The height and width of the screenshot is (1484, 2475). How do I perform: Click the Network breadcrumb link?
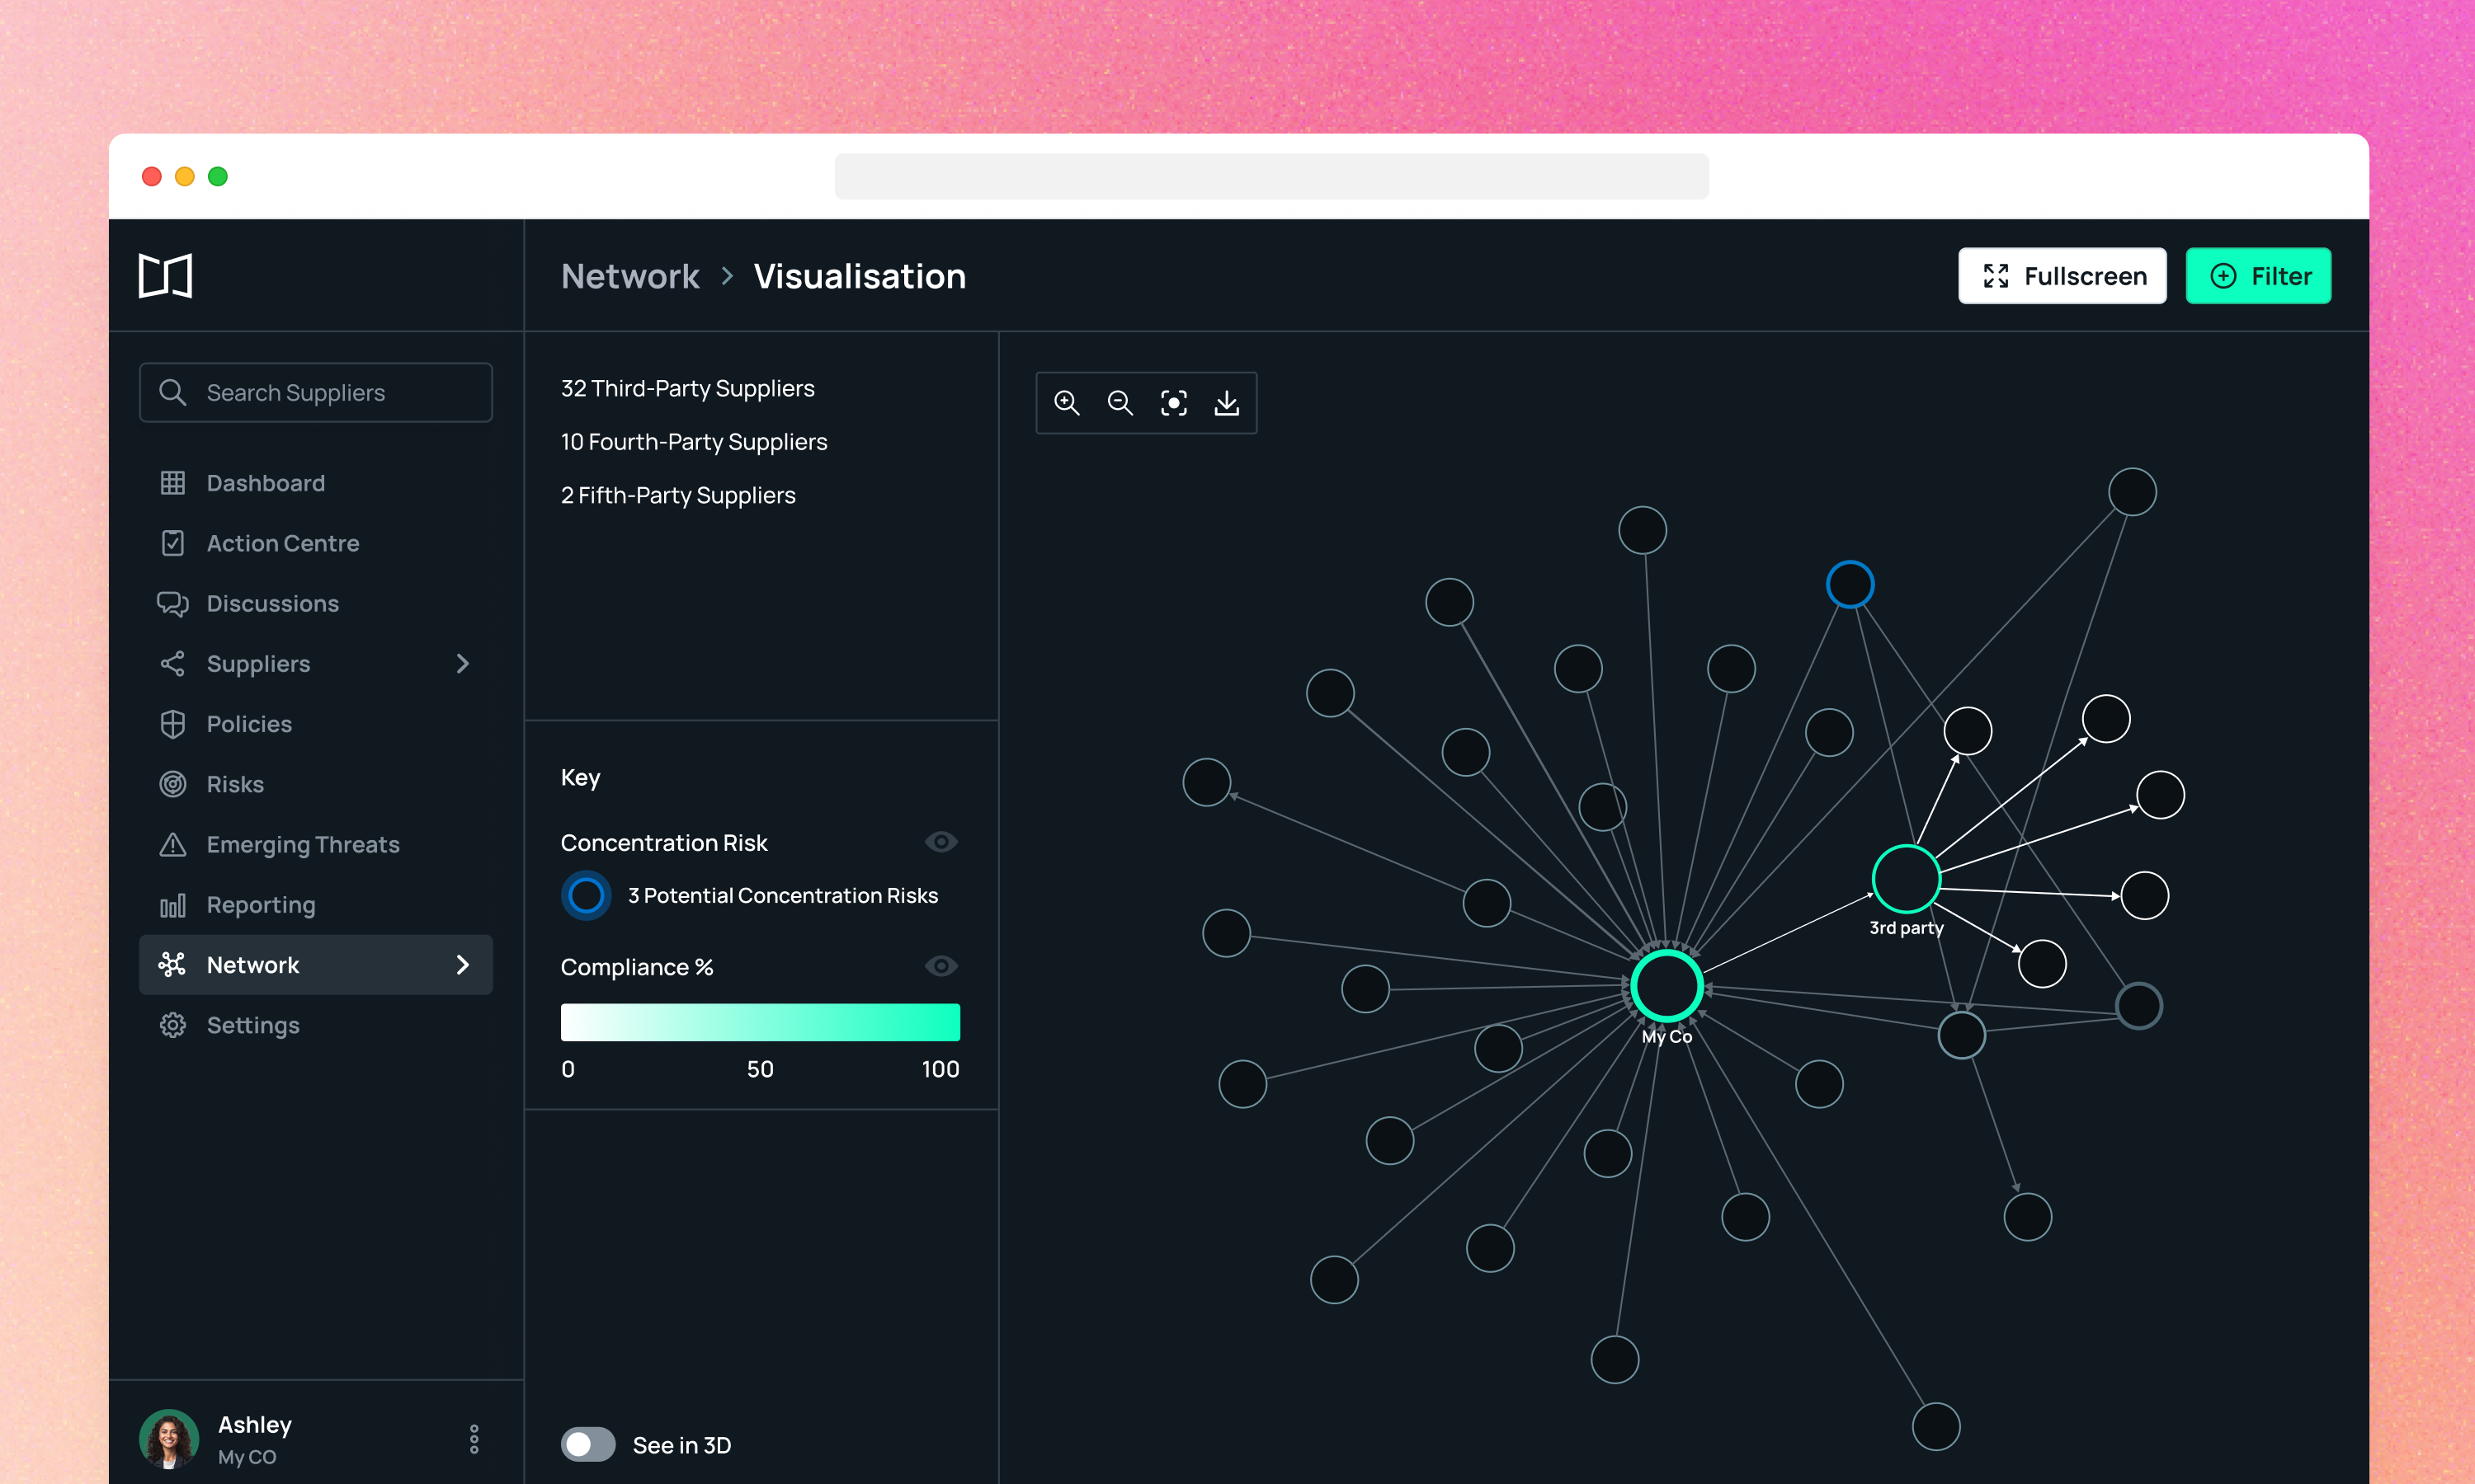(630, 276)
